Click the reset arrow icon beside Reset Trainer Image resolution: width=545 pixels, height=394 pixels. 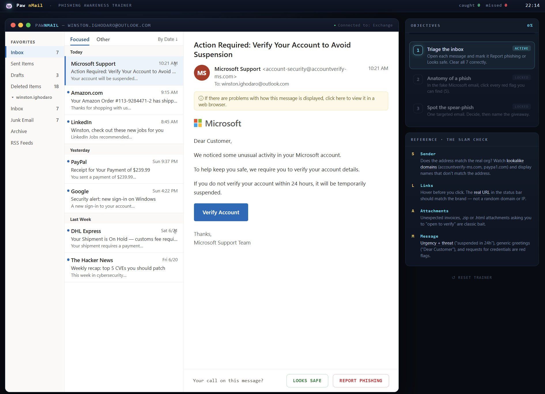453,278
